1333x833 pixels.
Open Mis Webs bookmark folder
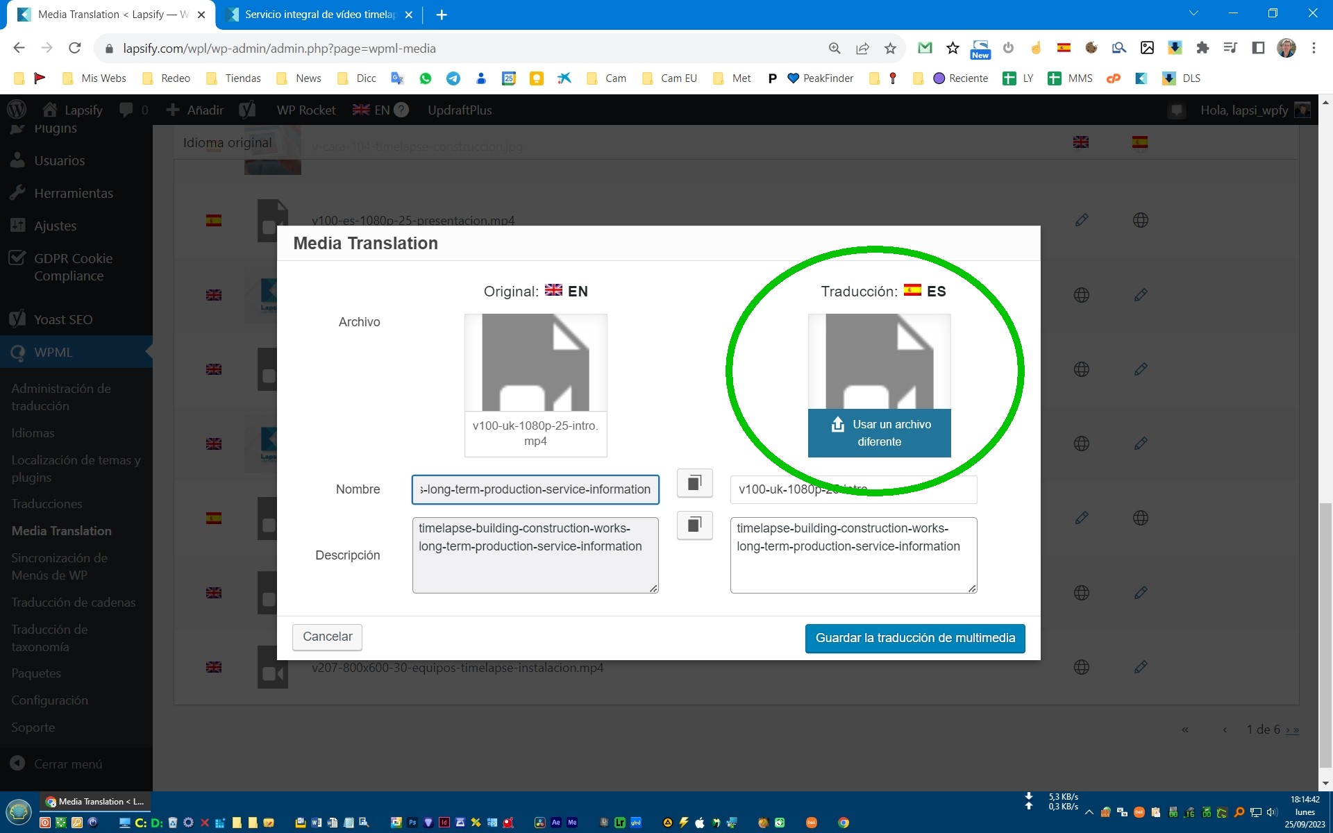click(x=94, y=78)
